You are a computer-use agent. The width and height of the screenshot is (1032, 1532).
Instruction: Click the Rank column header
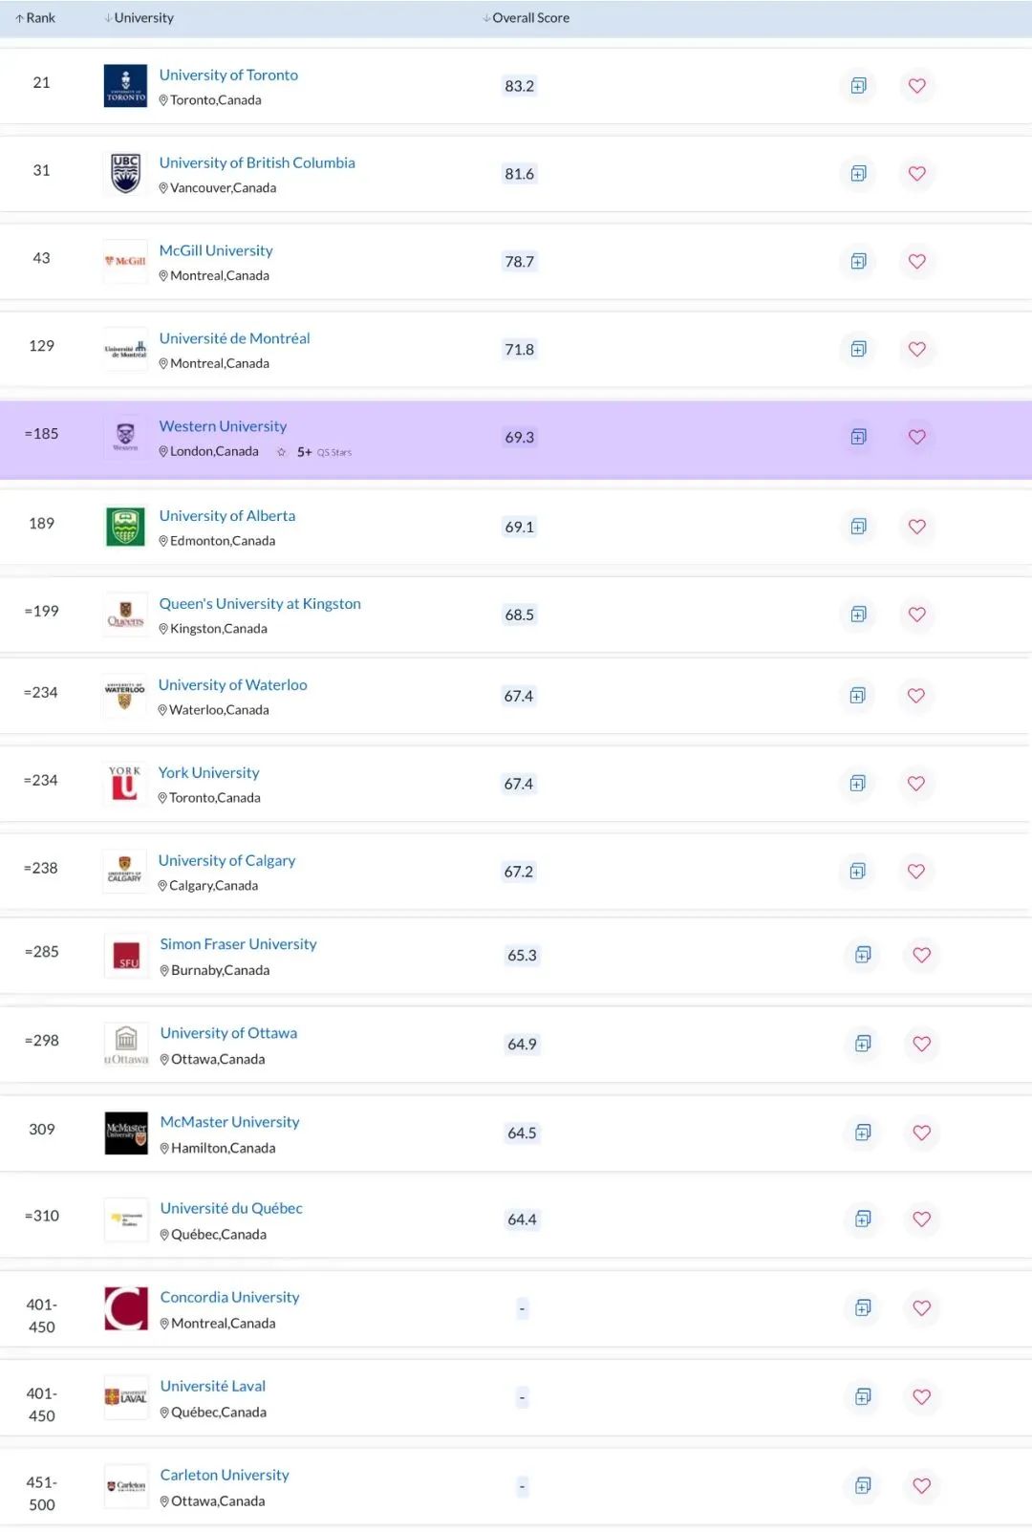click(38, 16)
